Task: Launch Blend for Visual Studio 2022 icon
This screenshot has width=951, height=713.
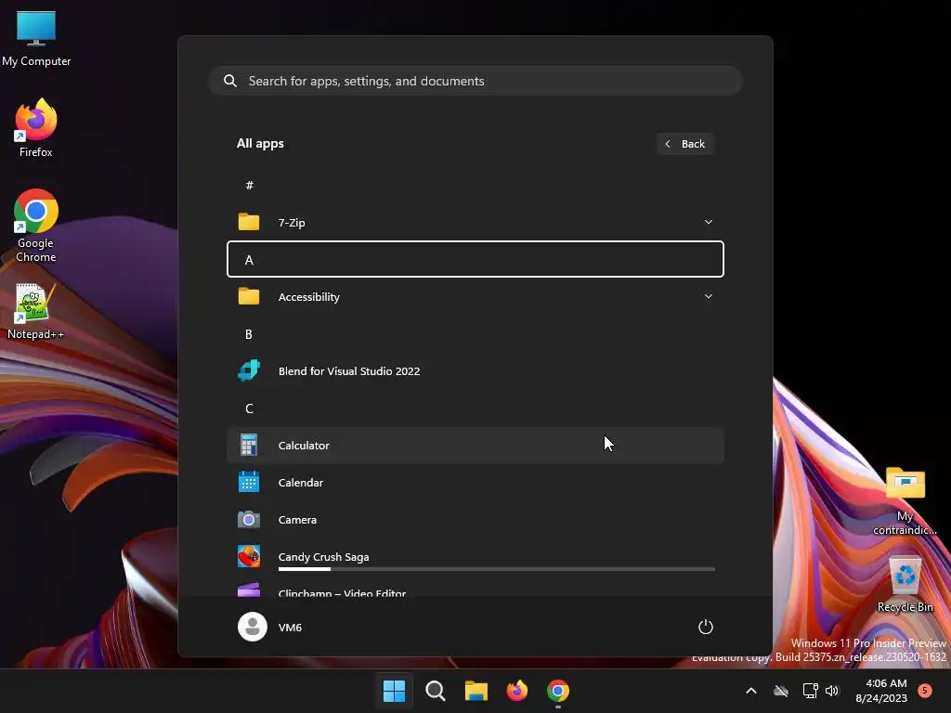Action: click(249, 370)
